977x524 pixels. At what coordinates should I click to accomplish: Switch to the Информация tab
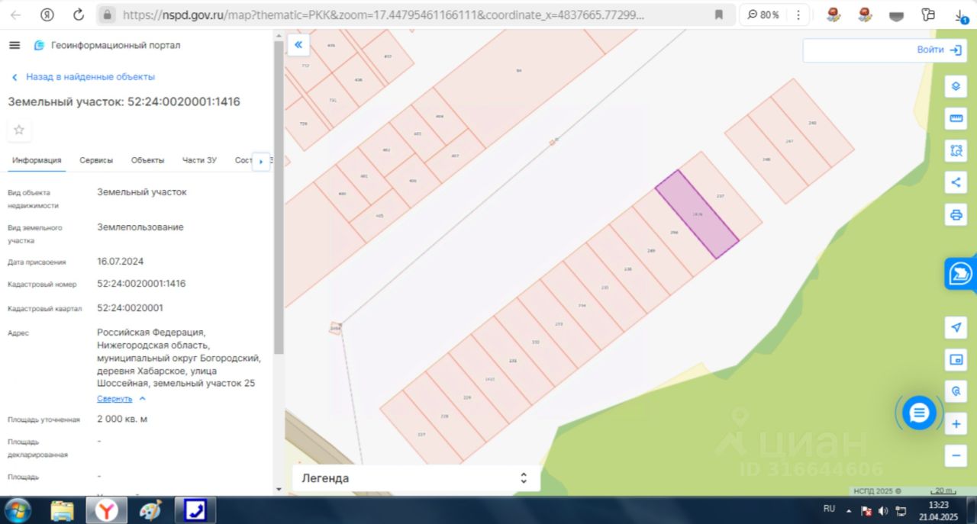point(37,160)
